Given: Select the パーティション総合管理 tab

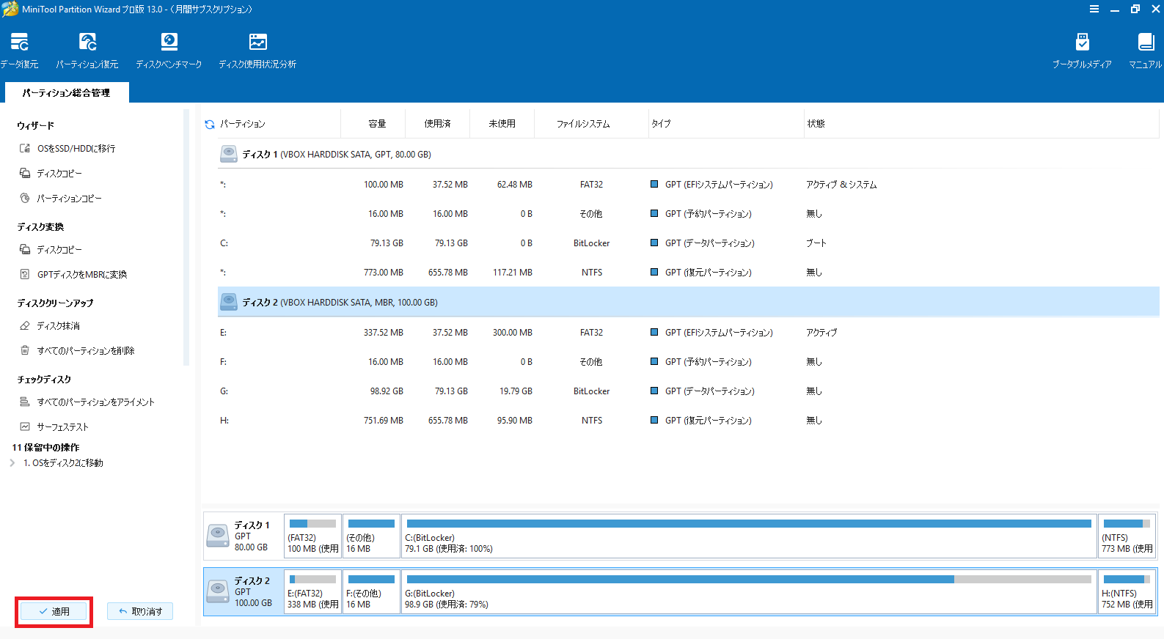Looking at the screenshot, I should click(x=67, y=92).
